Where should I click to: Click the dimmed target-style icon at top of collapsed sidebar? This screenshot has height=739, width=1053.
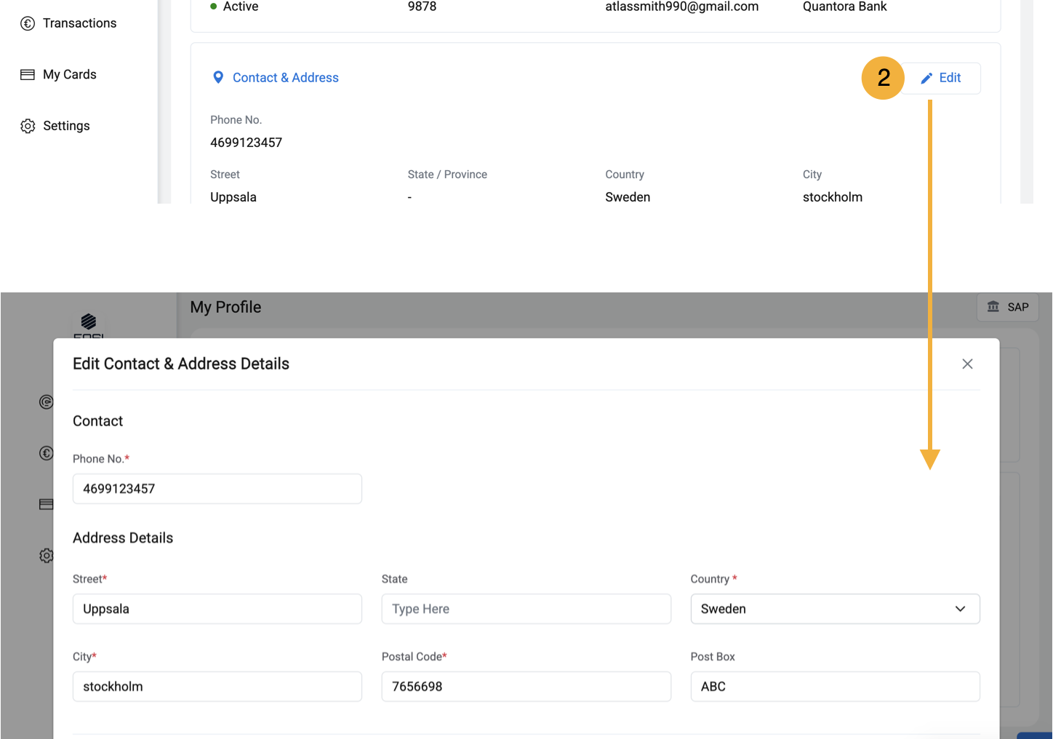pos(47,402)
